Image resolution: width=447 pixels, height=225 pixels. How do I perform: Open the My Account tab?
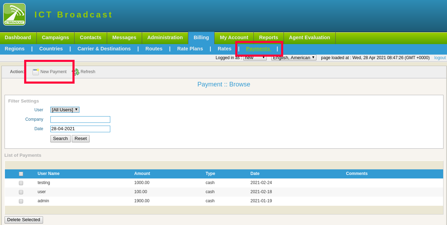(234, 37)
